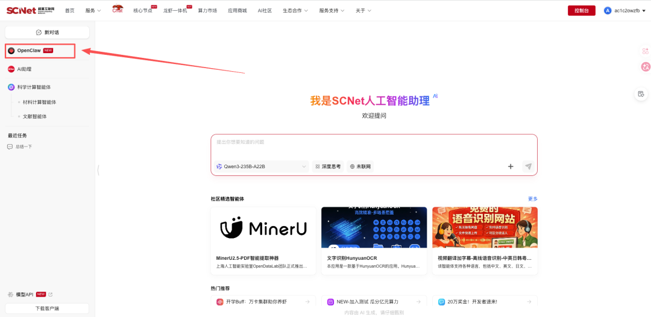Click the 科学计算智能体 purple icon
This screenshot has height=317, width=651.
coord(11,87)
